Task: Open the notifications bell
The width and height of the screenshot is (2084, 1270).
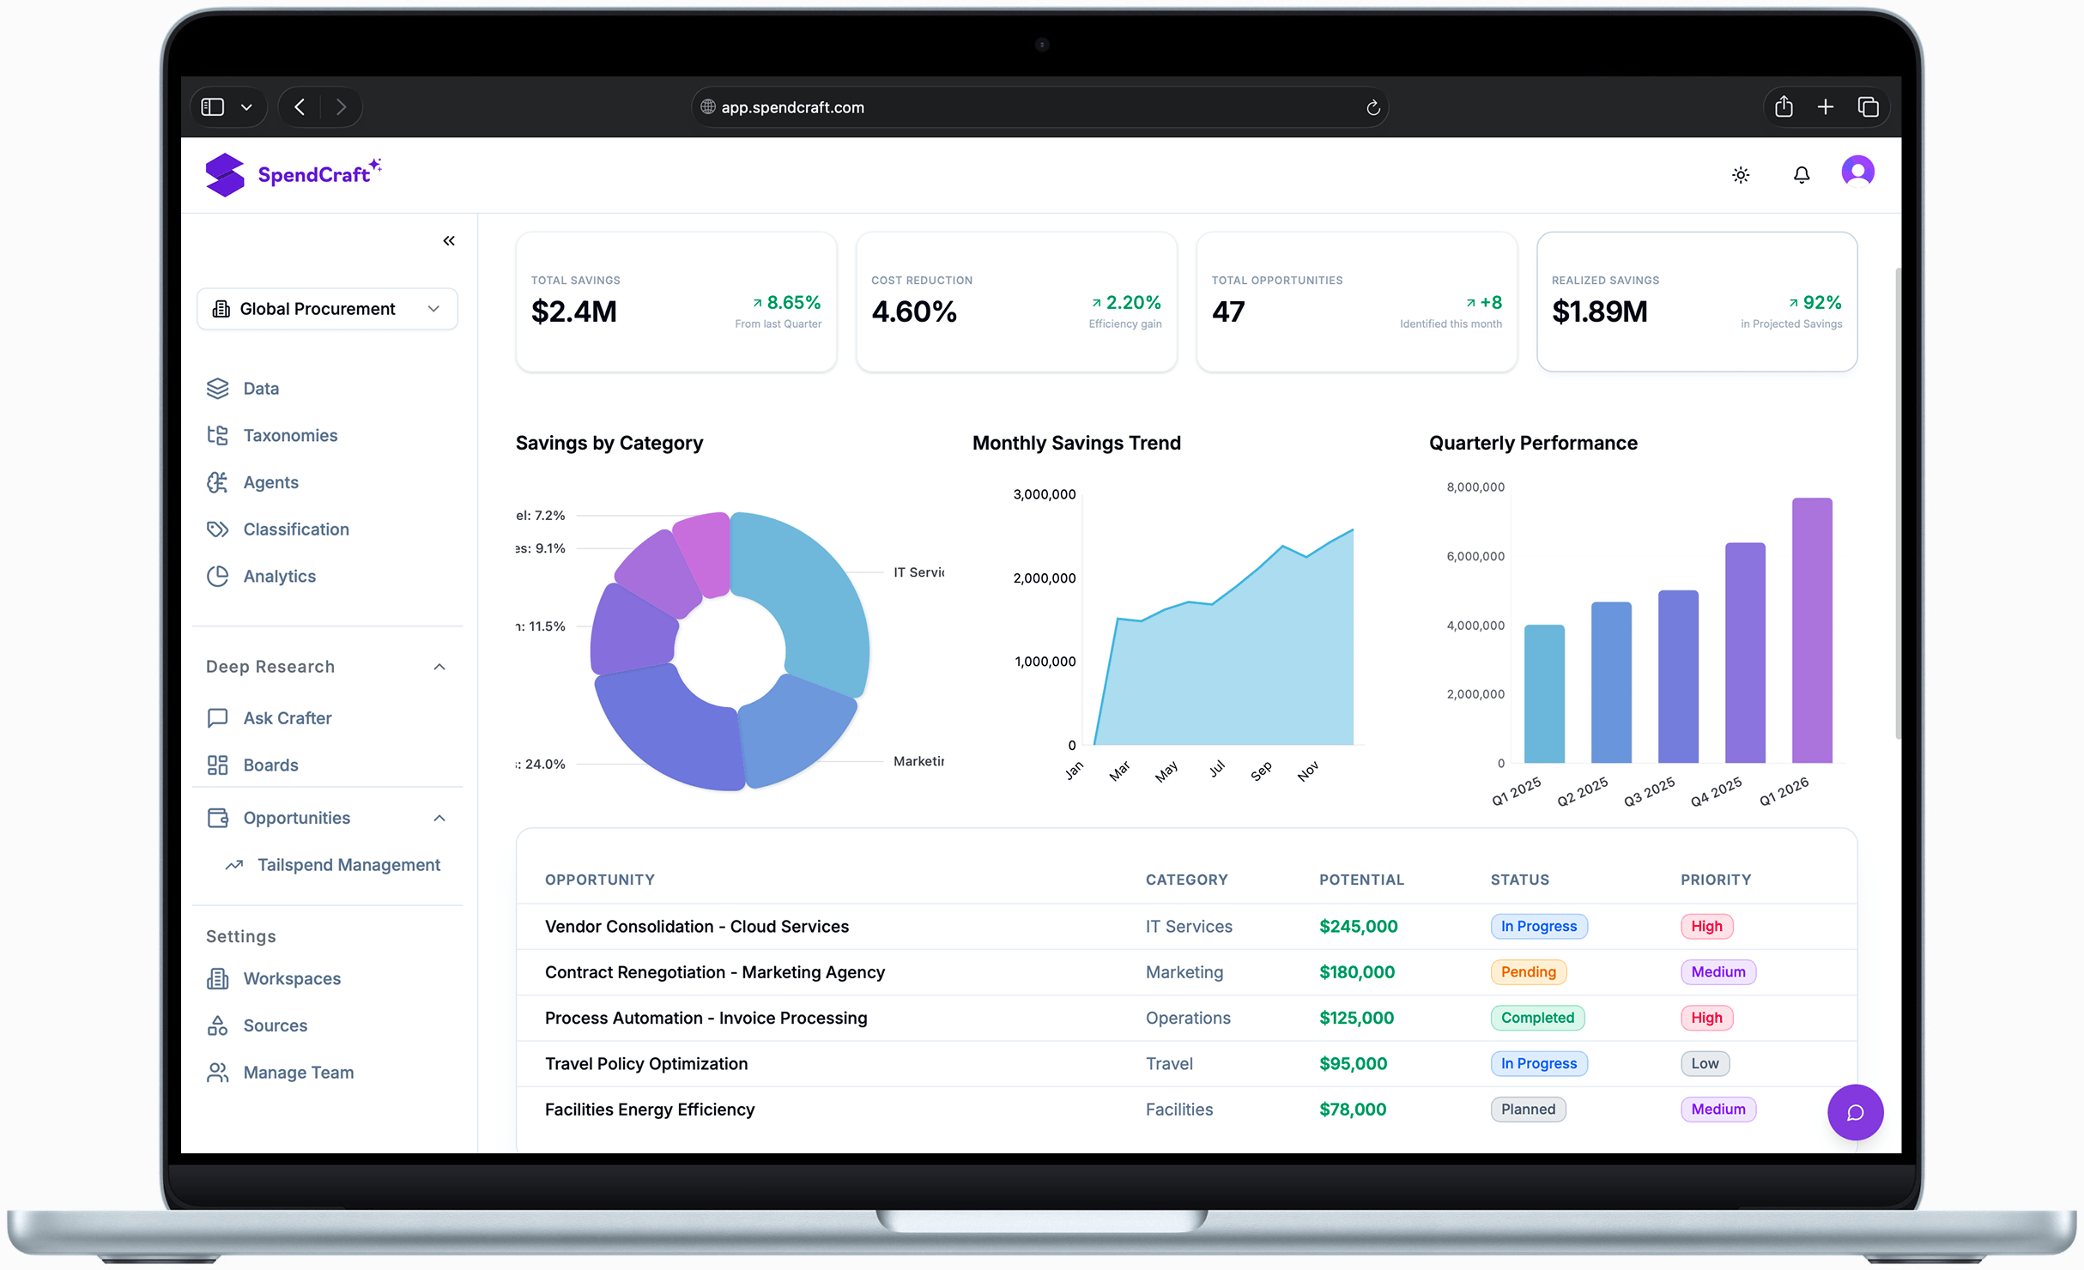Action: click(1802, 174)
